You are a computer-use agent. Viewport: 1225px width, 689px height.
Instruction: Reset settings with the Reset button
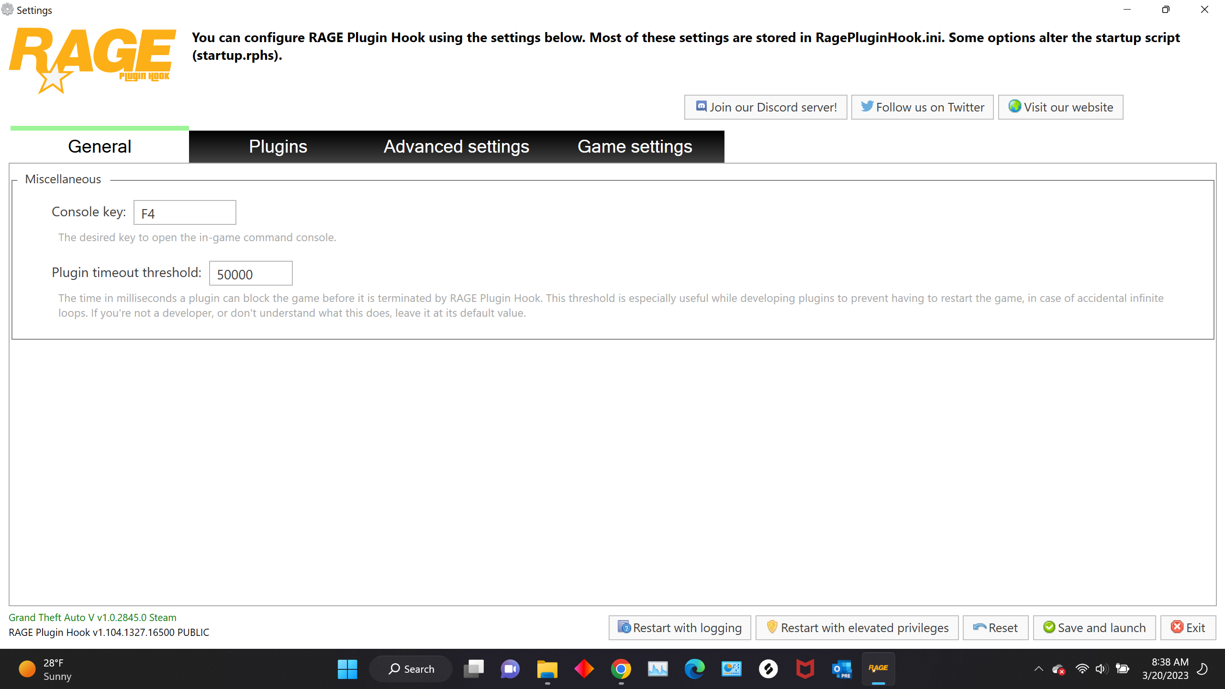(995, 628)
